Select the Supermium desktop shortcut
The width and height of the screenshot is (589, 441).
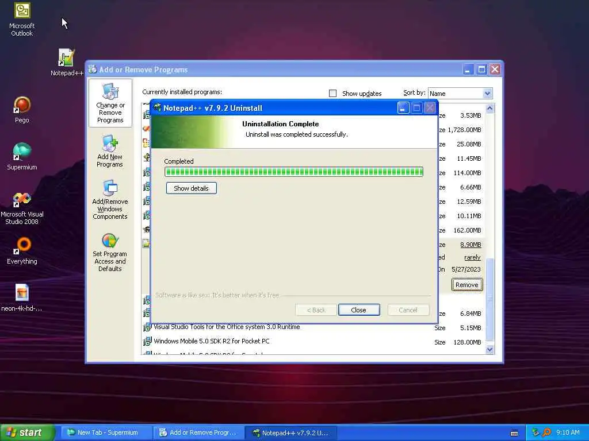coord(22,156)
